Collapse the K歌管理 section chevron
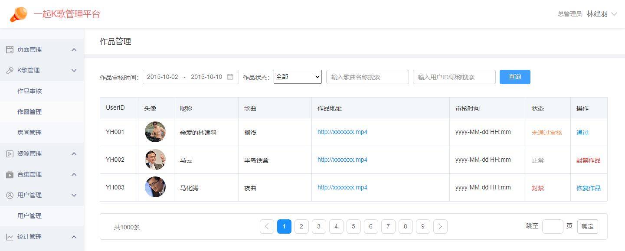625x251 pixels. coord(74,70)
